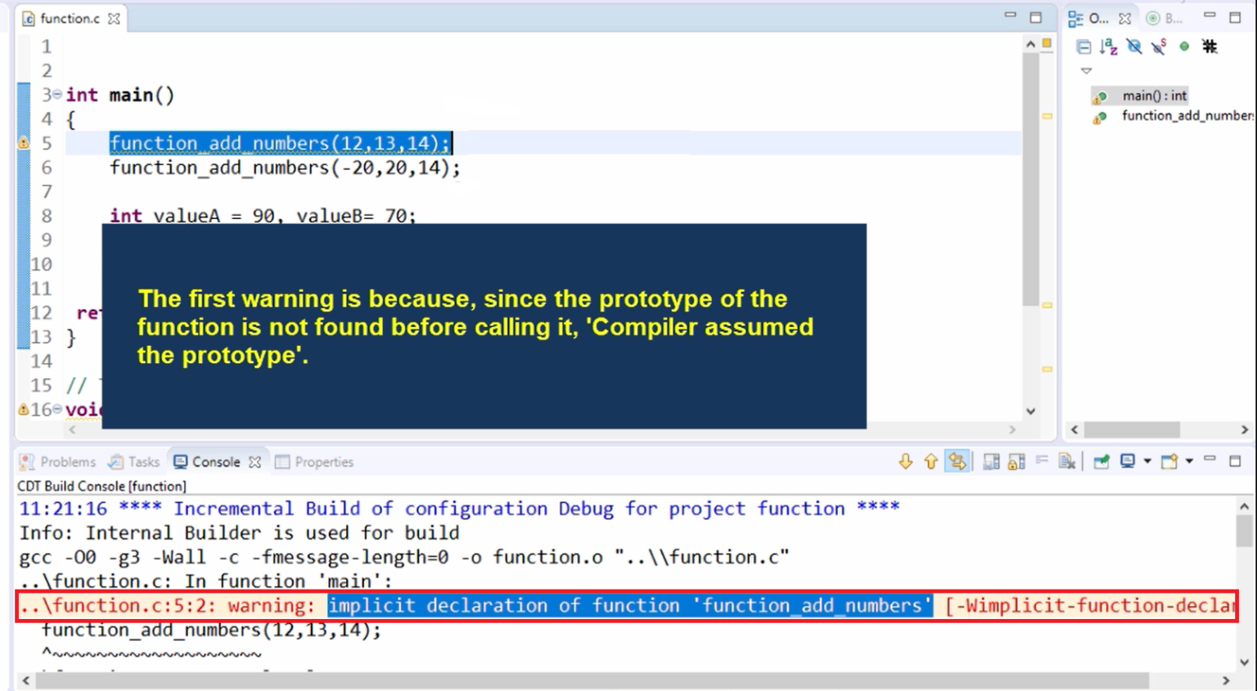Open Display Selected Console dropdown arrow

1147,462
